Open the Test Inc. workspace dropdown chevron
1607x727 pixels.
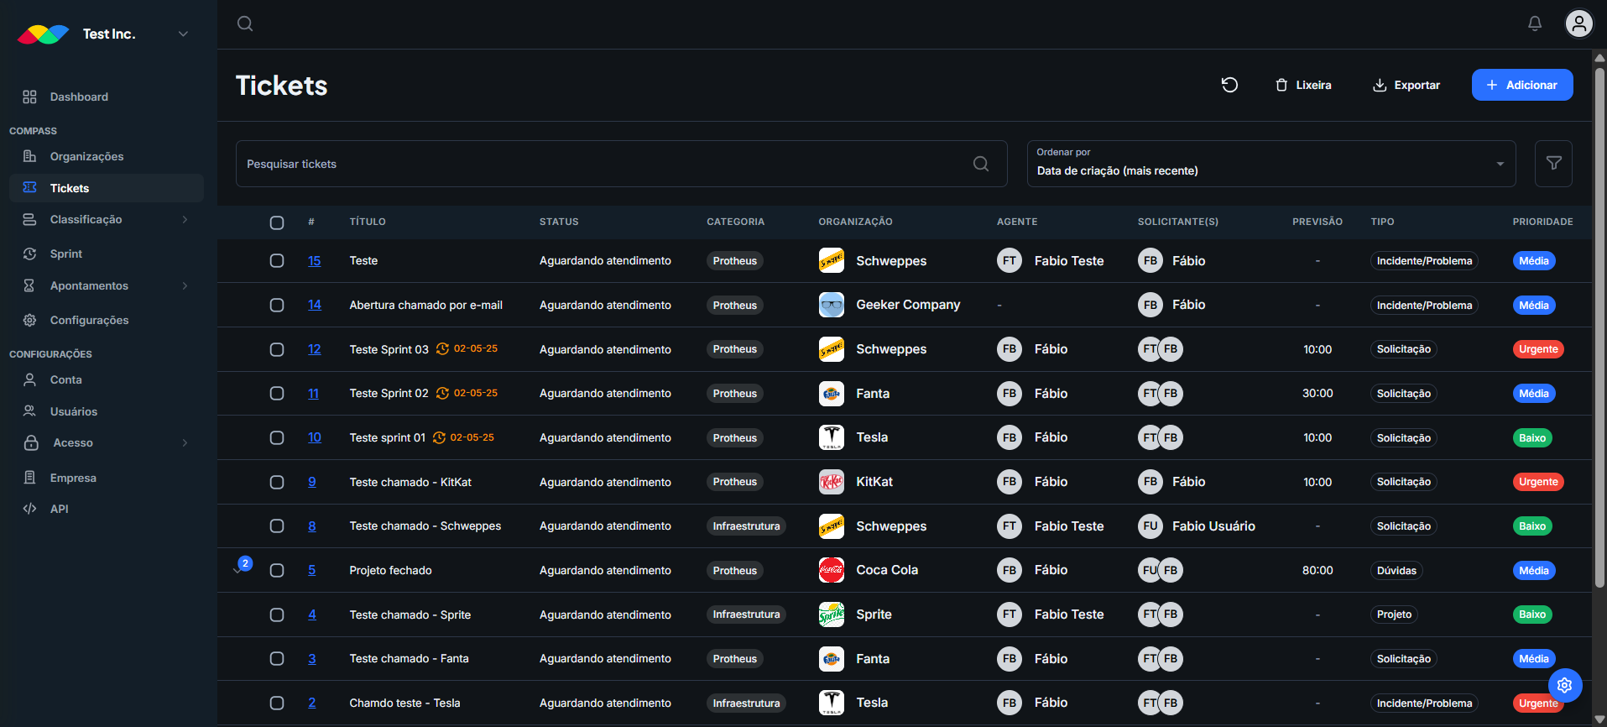[183, 34]
